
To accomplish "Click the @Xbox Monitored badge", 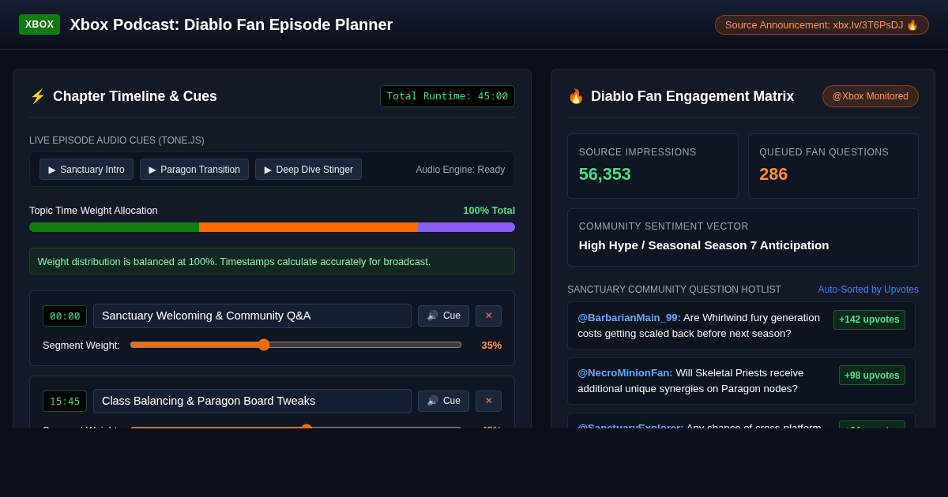I will coord(871,96).
